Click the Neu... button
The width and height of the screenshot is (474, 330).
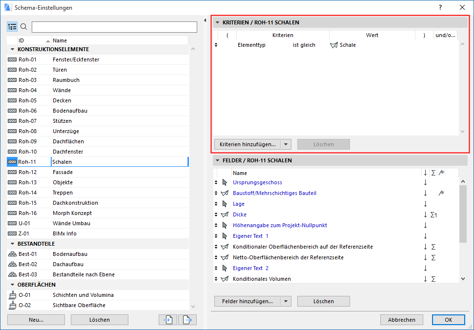tap(36, 320)
